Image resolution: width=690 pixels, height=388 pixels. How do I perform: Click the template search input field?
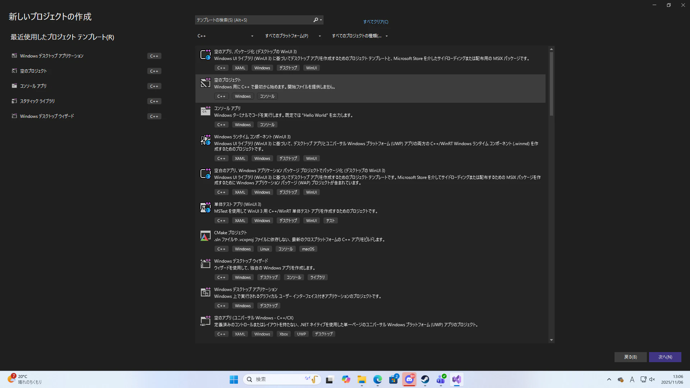click(253, 20)
